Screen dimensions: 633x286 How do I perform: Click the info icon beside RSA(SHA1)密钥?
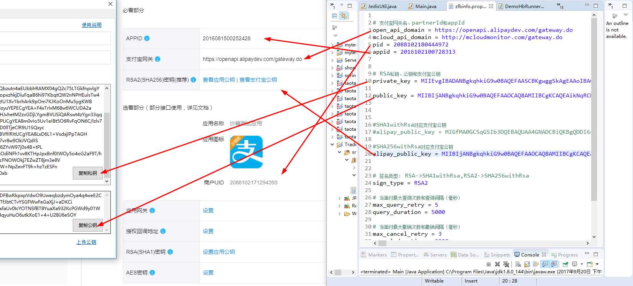[170, 252]
